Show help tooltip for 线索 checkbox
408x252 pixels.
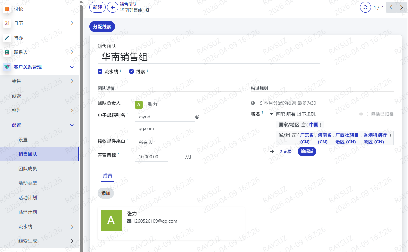tap(147, 70)
